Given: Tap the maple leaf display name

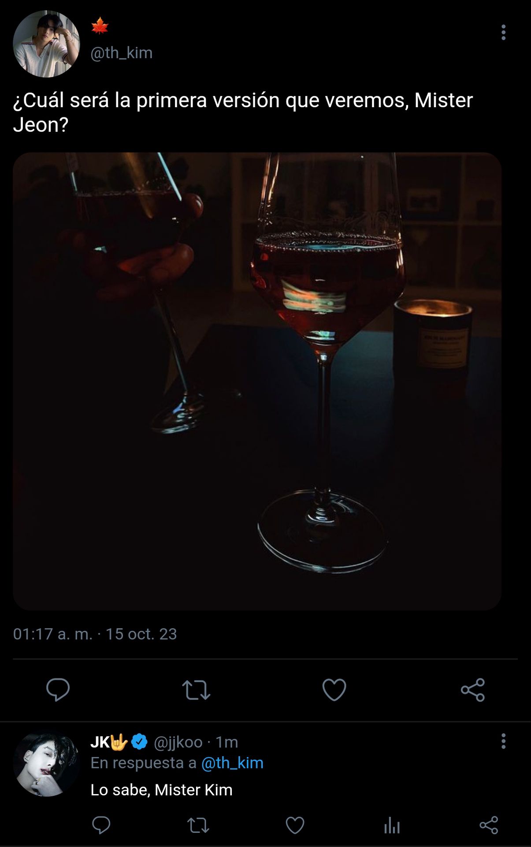Looking at the screenshot, I should (x=100, y=26).
